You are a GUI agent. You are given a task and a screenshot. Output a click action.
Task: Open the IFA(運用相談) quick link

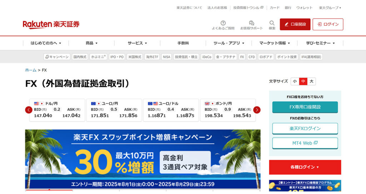click(311, 57)
